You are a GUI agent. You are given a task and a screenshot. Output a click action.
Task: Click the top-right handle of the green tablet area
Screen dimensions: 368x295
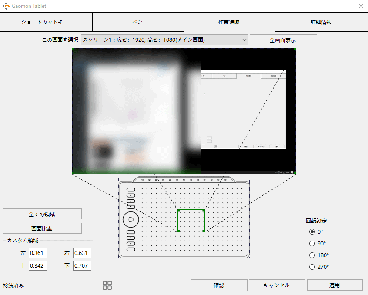[x=204, y=211]
